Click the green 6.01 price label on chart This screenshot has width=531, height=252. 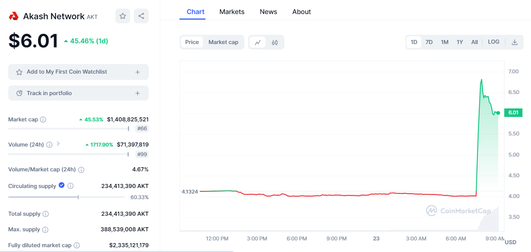513,112
